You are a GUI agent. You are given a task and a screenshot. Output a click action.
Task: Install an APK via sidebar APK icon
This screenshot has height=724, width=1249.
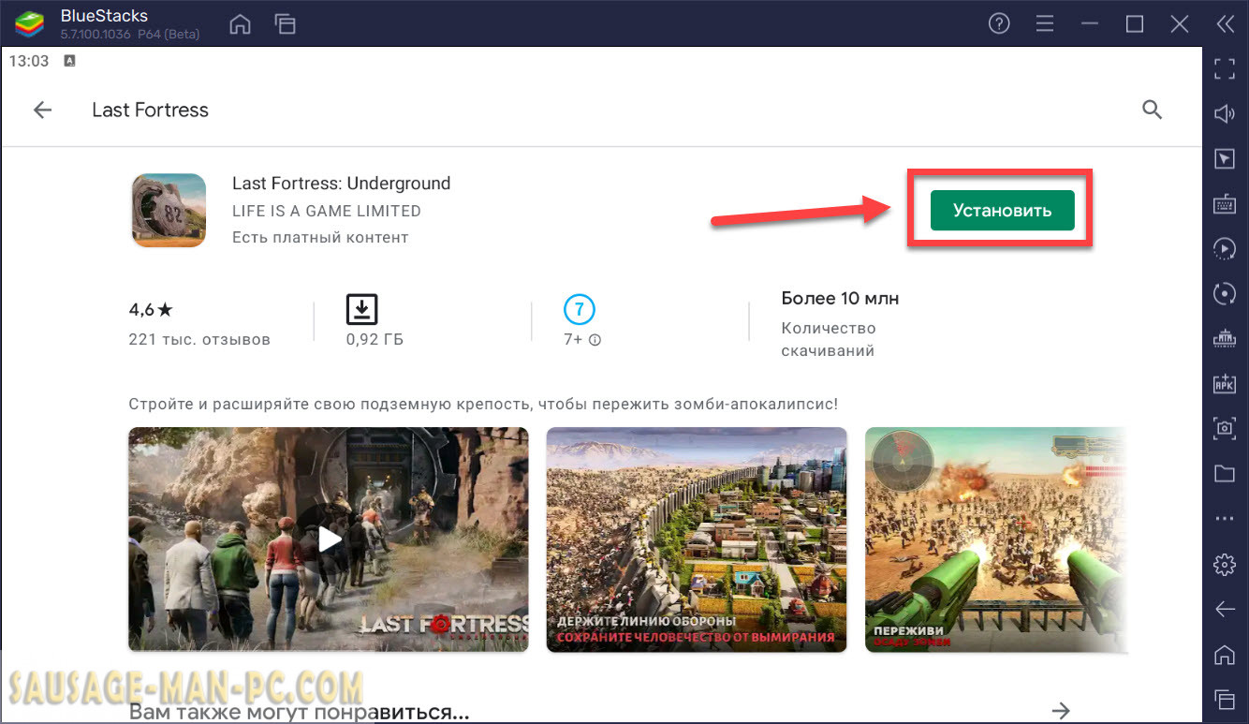point(1225,383)
